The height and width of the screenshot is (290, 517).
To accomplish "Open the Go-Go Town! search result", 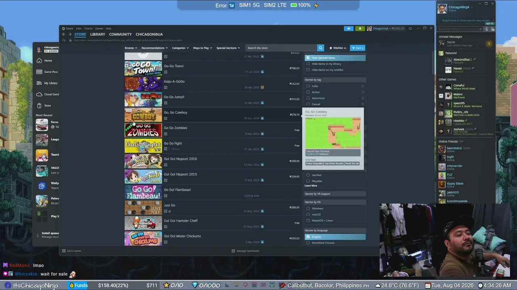I will pyautogui.click(x=212, y=69).
